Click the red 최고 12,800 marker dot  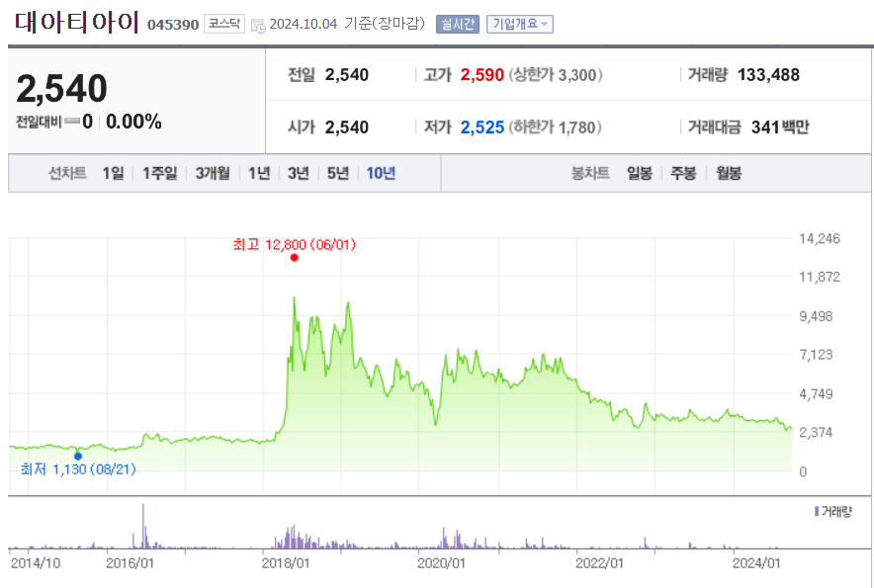293,258
